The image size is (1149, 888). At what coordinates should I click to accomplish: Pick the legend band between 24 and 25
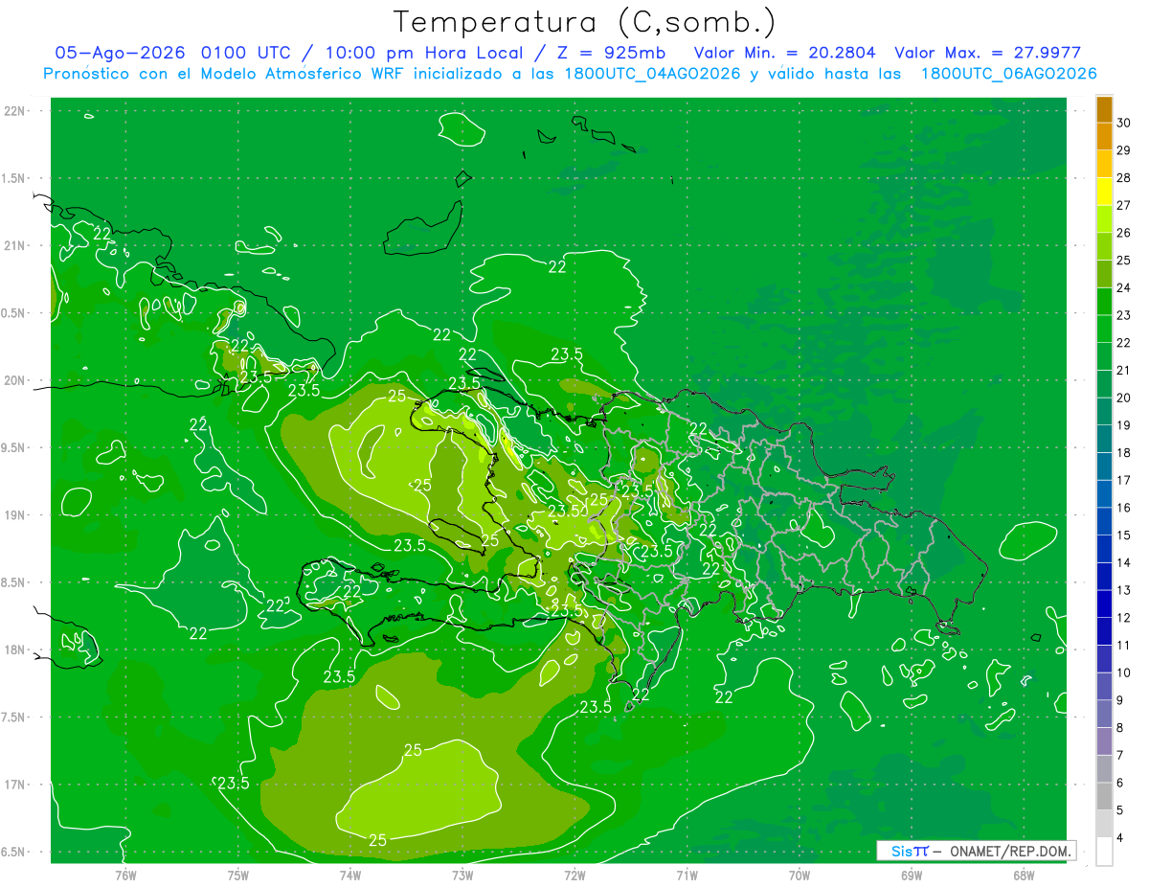tap(1104, 274)
